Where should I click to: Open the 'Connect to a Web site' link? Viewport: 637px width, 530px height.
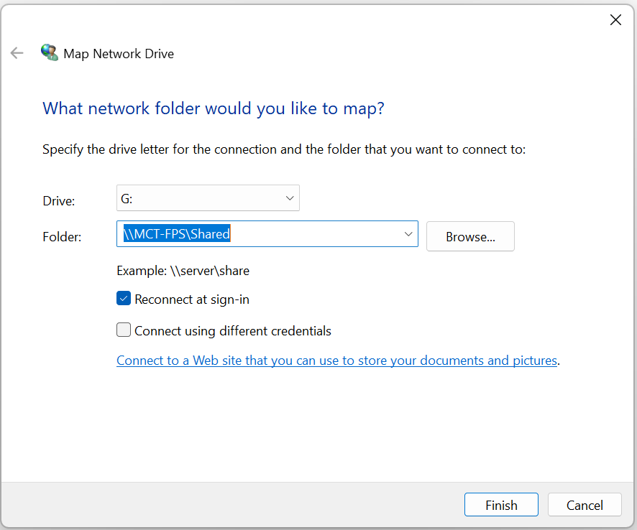[x=336, y=361]
